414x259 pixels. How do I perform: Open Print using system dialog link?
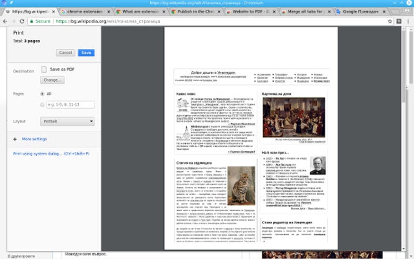pos(51,154)
